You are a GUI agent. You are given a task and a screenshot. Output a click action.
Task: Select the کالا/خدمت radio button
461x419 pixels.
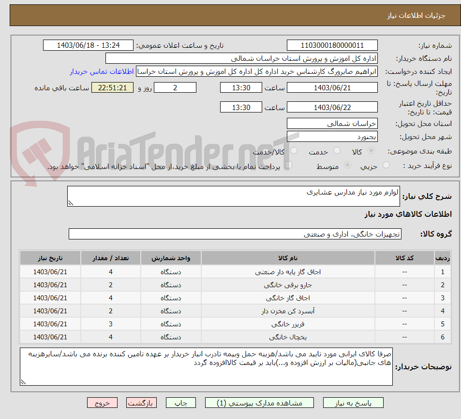click(x=294, y=151)
